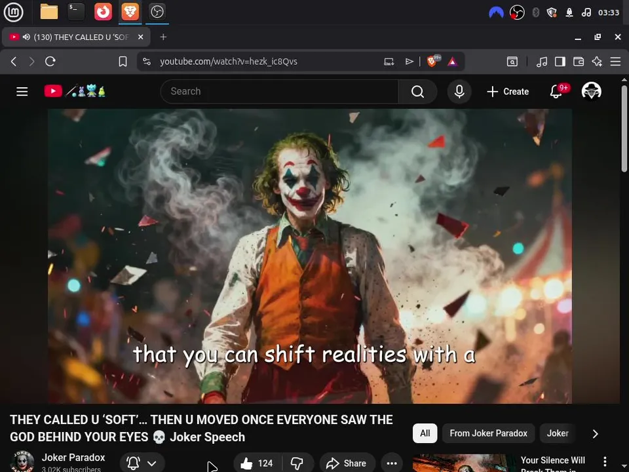This screenshot has height=472, width=629.
Task: Click the Brave browser taskbar icon
Action: pyautogui.click(x=130, y=12)
